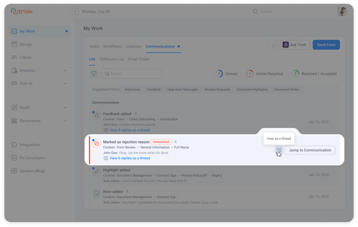Click the communications search field
The height and width of the screenshot is (227, 358).
(131, 73)
